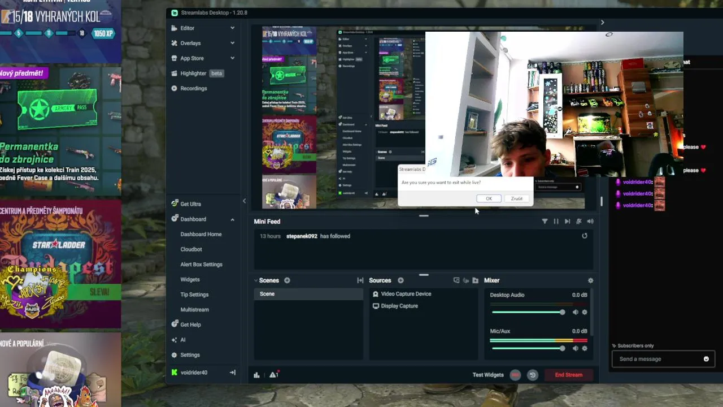The image size is (723, 407).
Task: Select the stepanek092 has followed event
Action: 424,236
